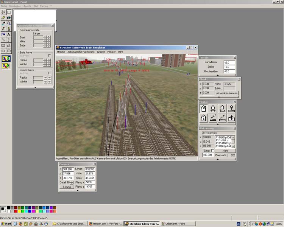The width and height of the screenshot is (284, 227).
Task: Open the Automatische Platzierung menu
Action: [x=81, y=52]
